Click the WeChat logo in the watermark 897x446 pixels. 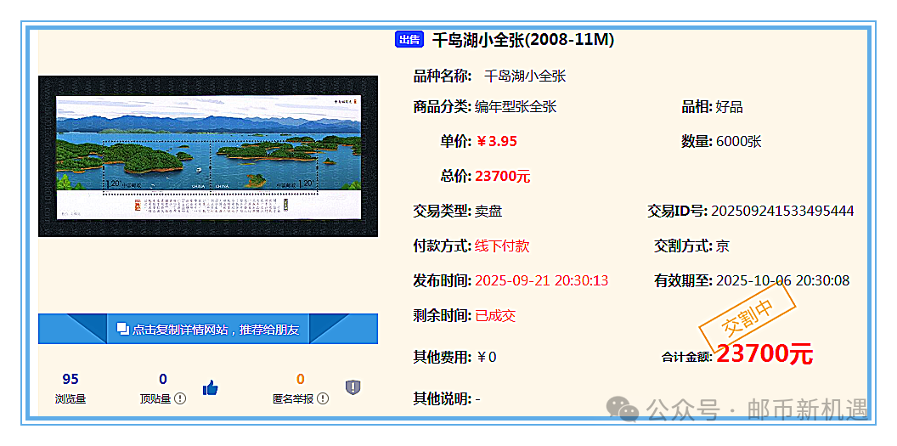click(x=628, y=410)
